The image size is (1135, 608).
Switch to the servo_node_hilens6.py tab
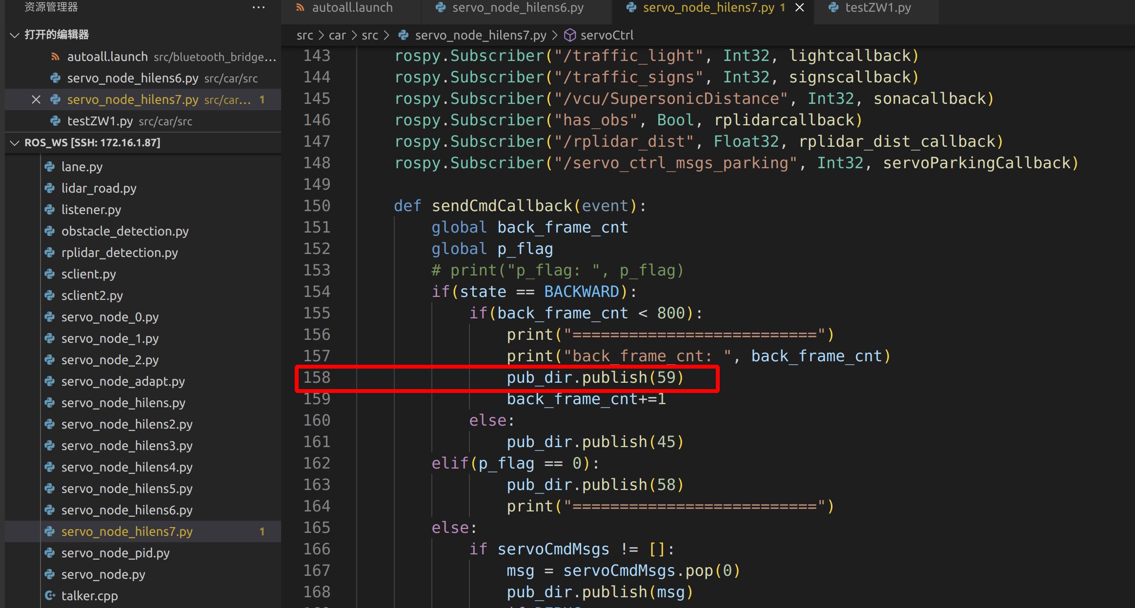(x=517, y=7)
